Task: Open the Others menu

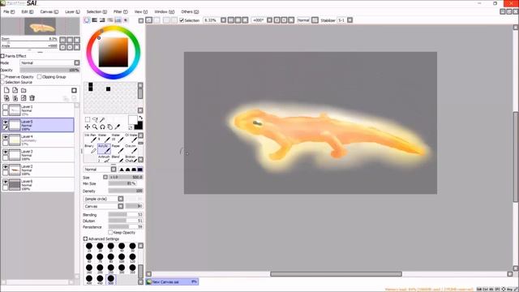Action: 190,11
